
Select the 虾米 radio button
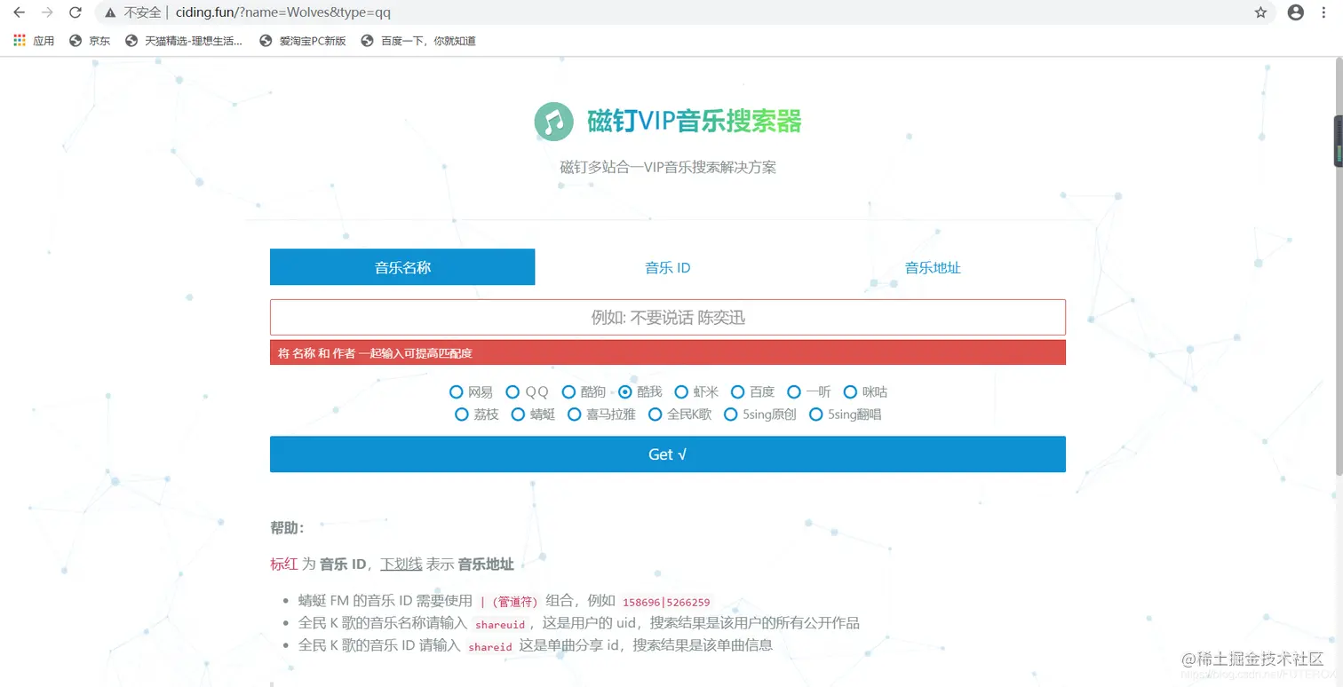click(681, 391)
